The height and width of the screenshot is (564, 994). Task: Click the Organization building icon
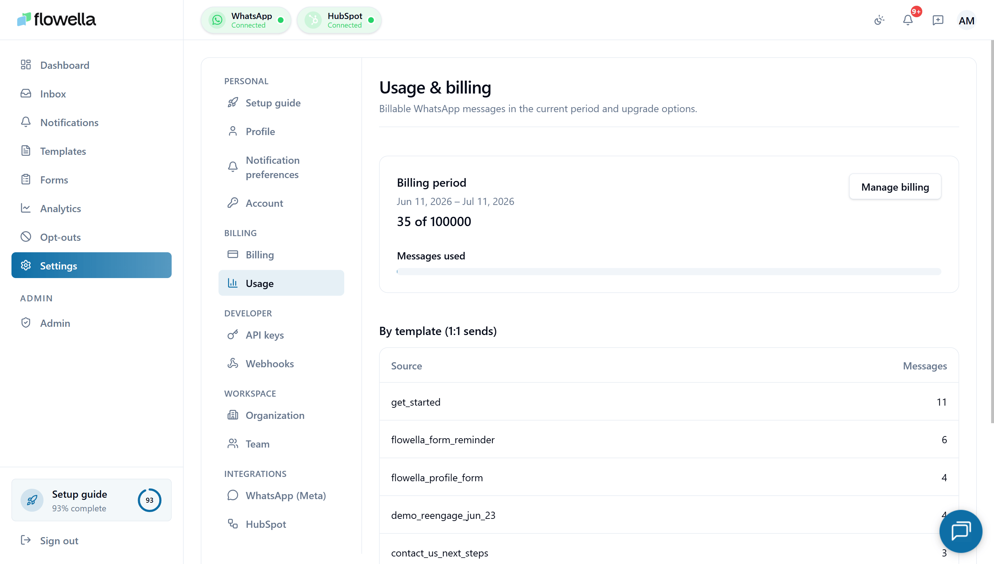tap(233, 415)
